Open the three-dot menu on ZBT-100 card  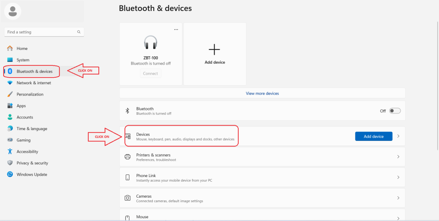tap(176, 29)
